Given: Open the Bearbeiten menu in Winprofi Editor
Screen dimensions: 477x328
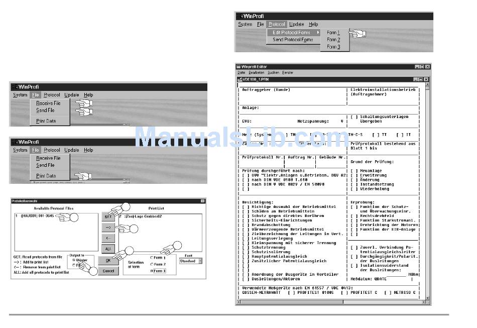Looking at the screenshot, I should click(x=256, y=73).
